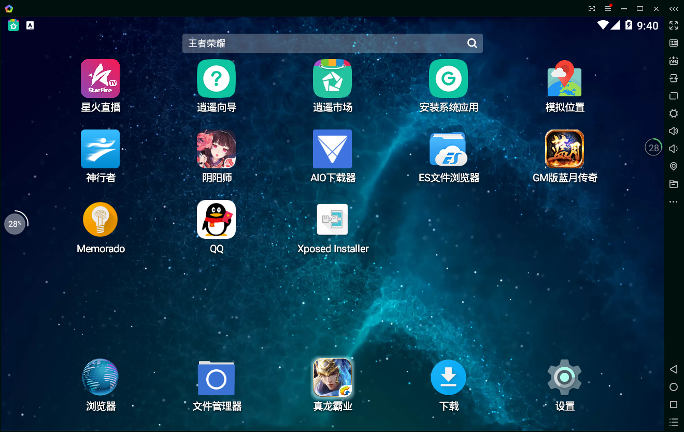Click the emulator logo in title bar
This screenshot has height=432, width=684.
(x=9, y=8)
